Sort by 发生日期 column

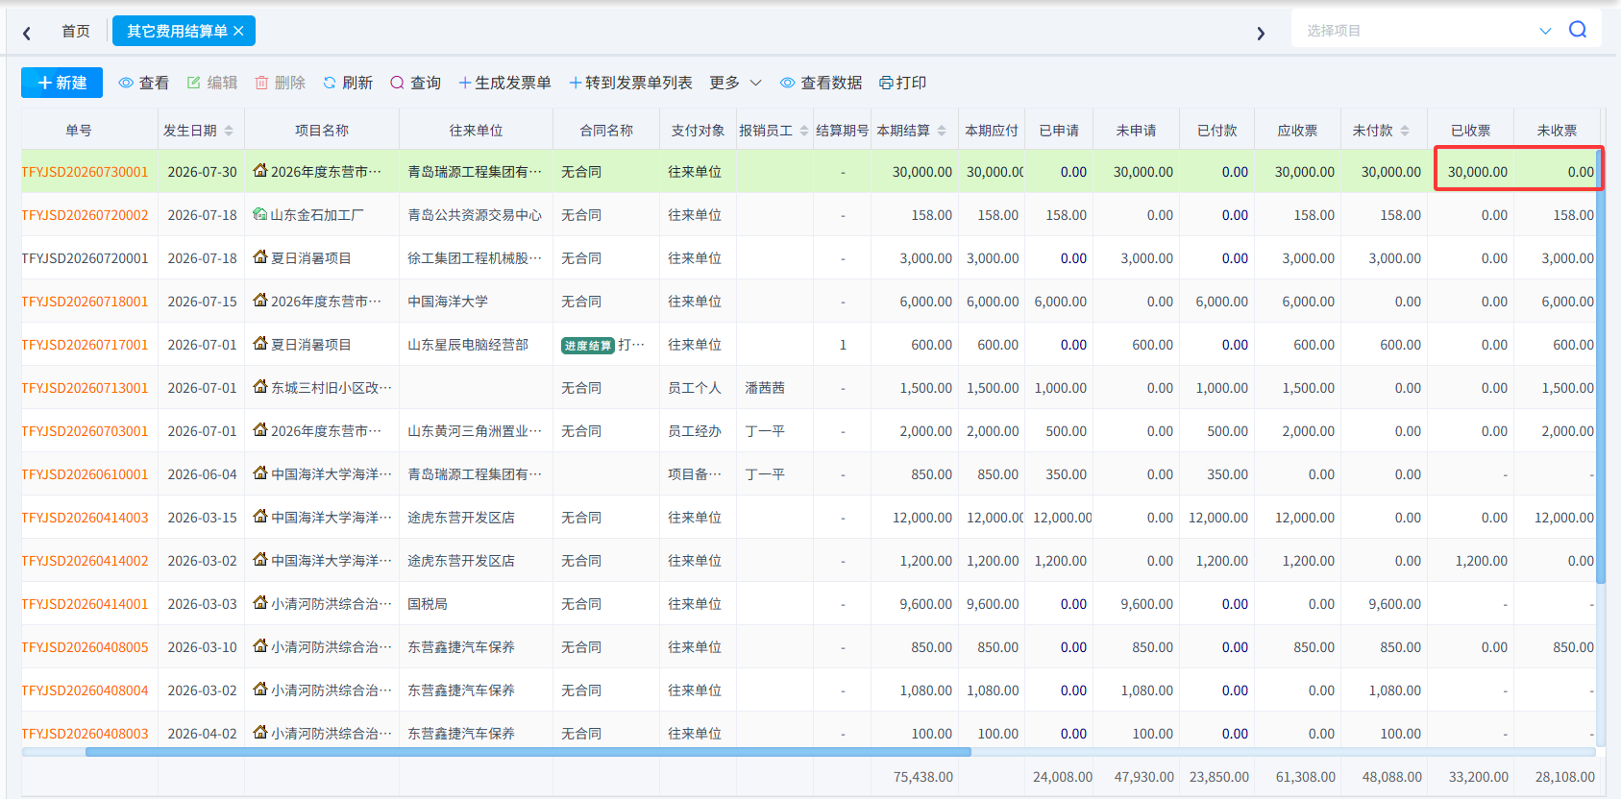229,131
